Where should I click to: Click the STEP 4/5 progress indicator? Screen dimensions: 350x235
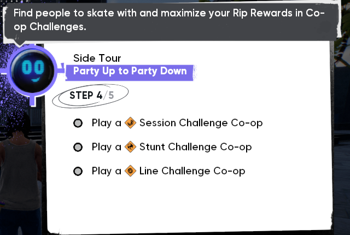(x=90, y=96)
